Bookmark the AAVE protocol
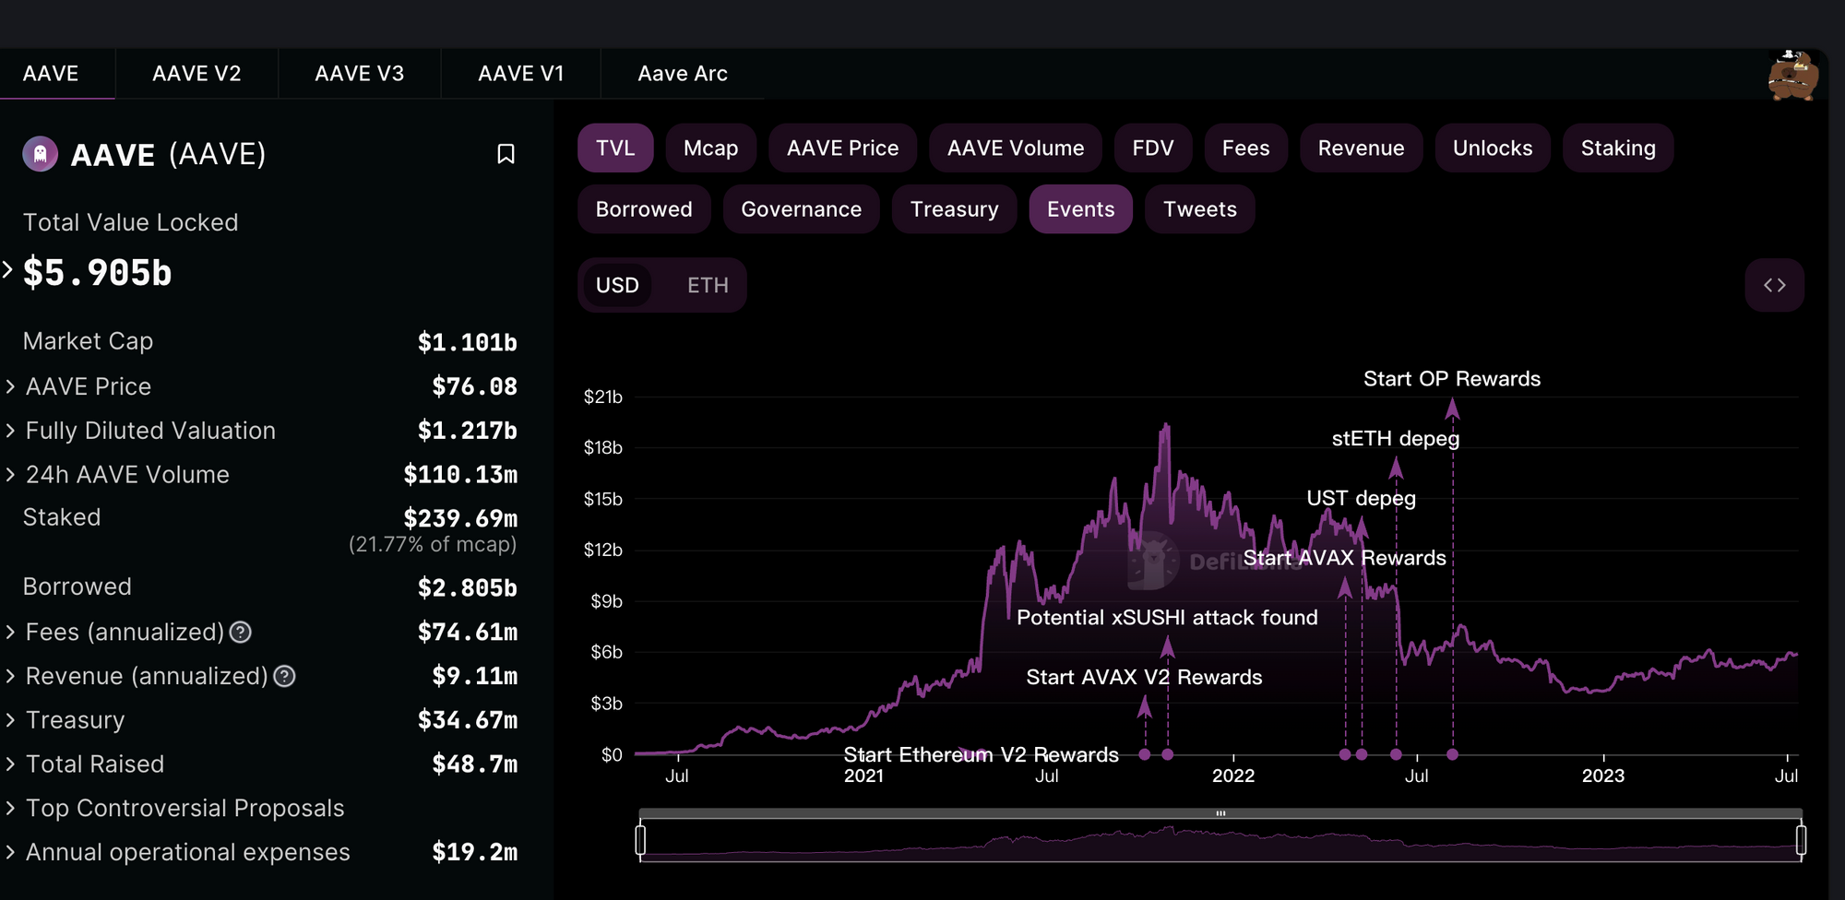 pyautogui.click(x=506, y=154)
